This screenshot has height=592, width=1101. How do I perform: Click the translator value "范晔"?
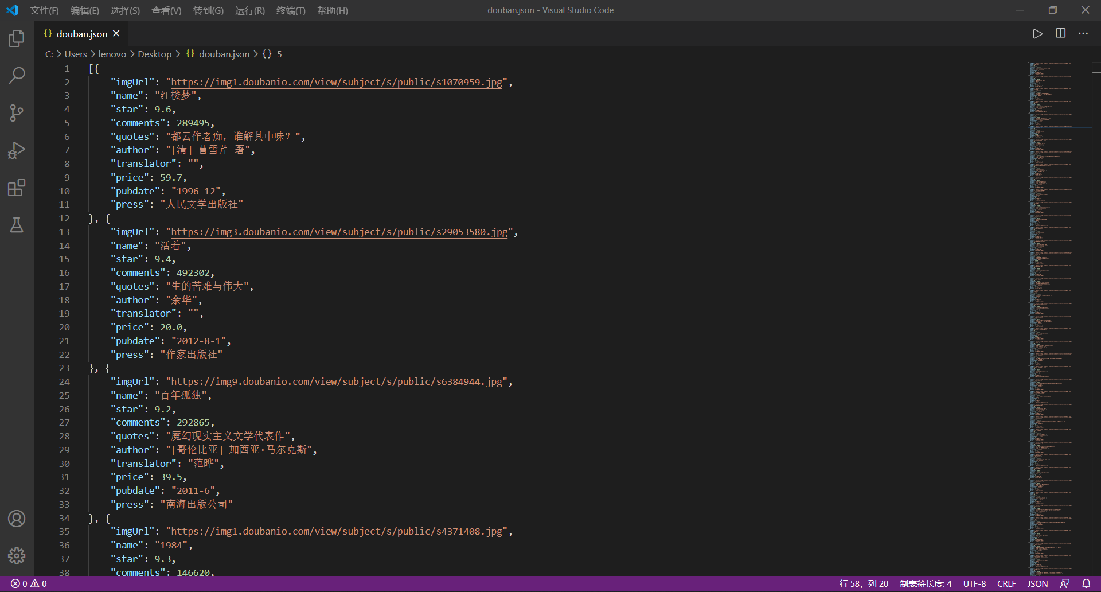204,464
